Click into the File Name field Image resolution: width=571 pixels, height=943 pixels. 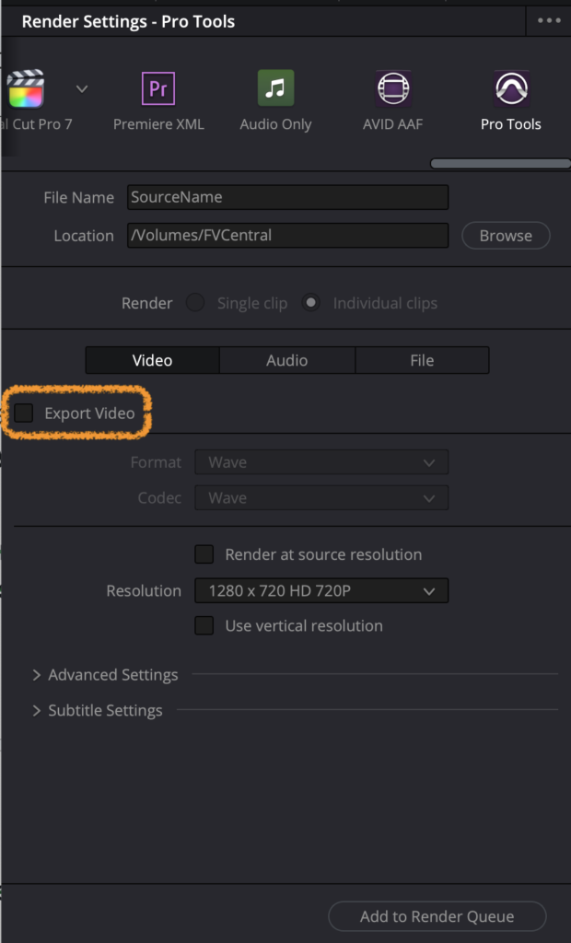pyautogui.click(x=287, y=197)
